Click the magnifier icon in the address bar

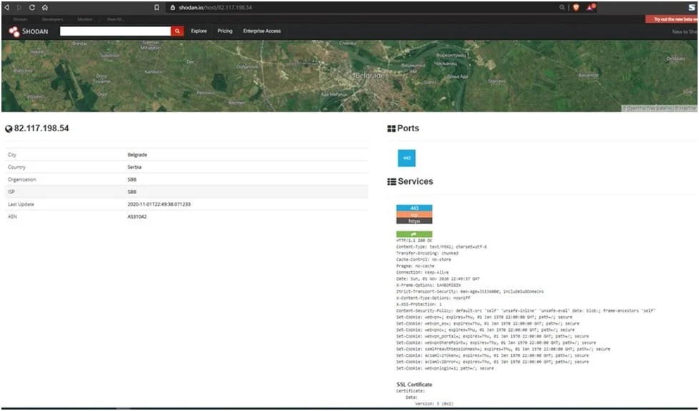[x=562, y=7]
